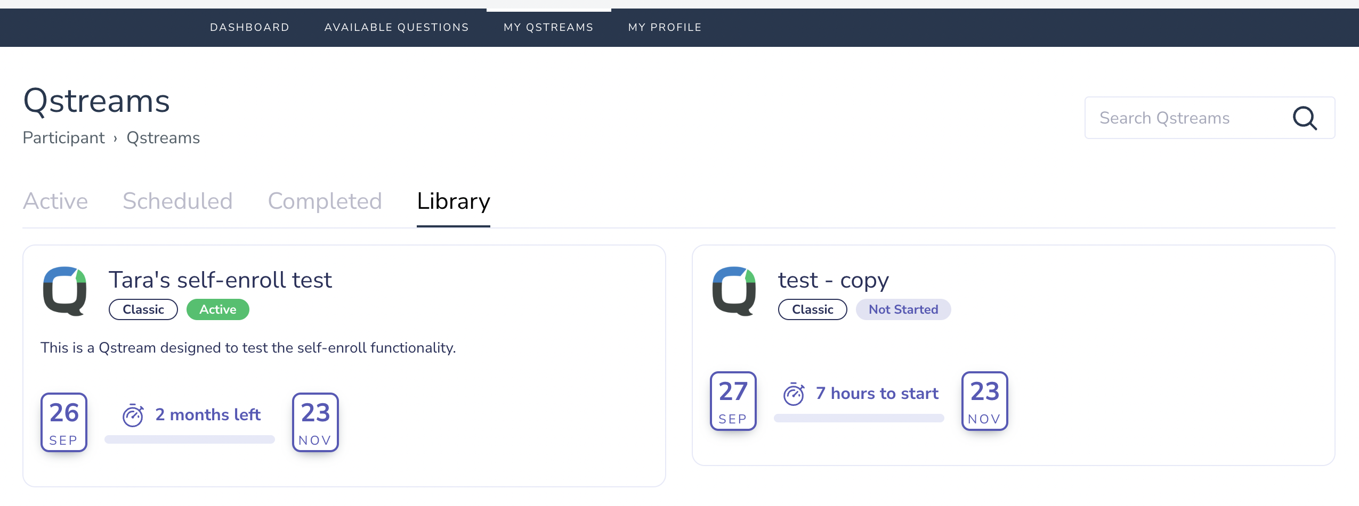Click Classic tag on Tara's self-enroll test
This screenshot has height=506, width=1359.
143,309
